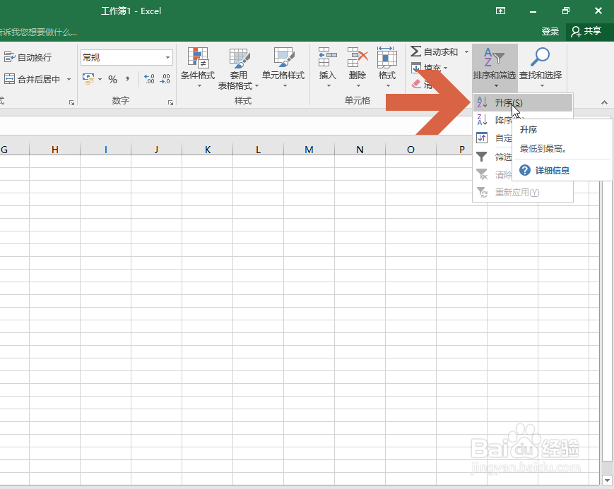Viewport: 614px width, 489px height.
Task: Select column M header
Action: coord(309,150)
